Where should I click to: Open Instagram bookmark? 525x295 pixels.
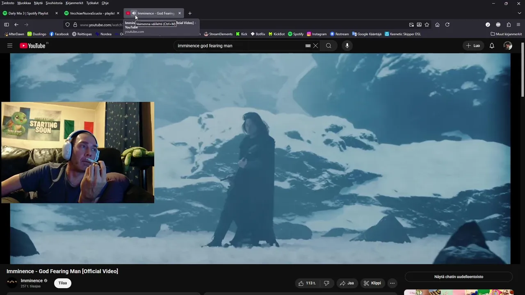pos(317,34)
